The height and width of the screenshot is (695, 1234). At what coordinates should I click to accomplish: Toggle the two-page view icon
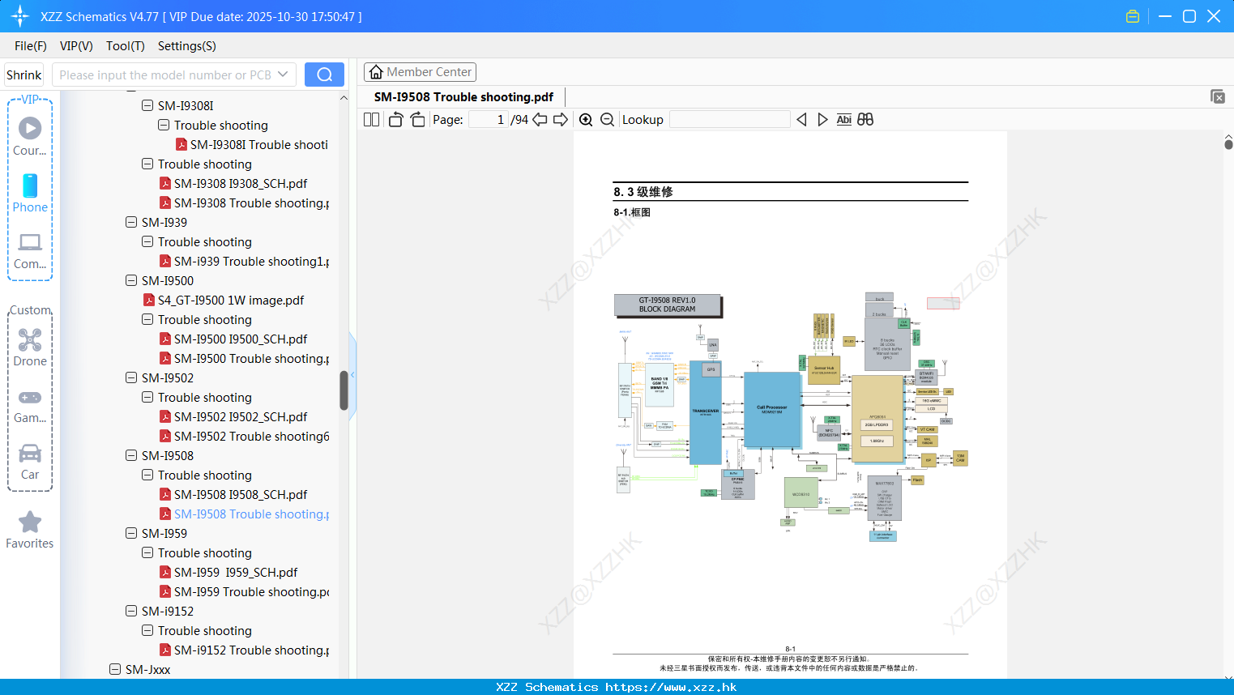pyautogui.click(x=371, y=120)
